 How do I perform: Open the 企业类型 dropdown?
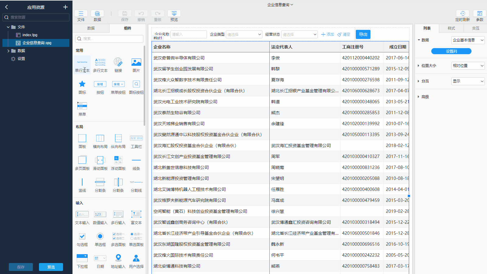(244, 34)
